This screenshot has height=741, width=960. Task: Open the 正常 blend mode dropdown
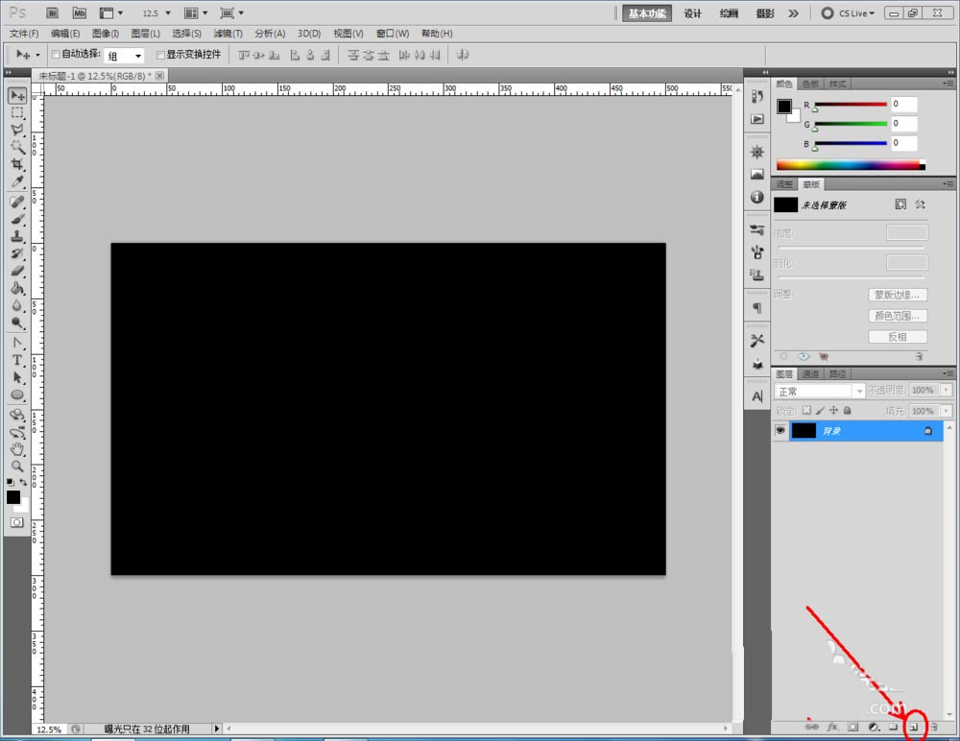[x=819, y=391]
